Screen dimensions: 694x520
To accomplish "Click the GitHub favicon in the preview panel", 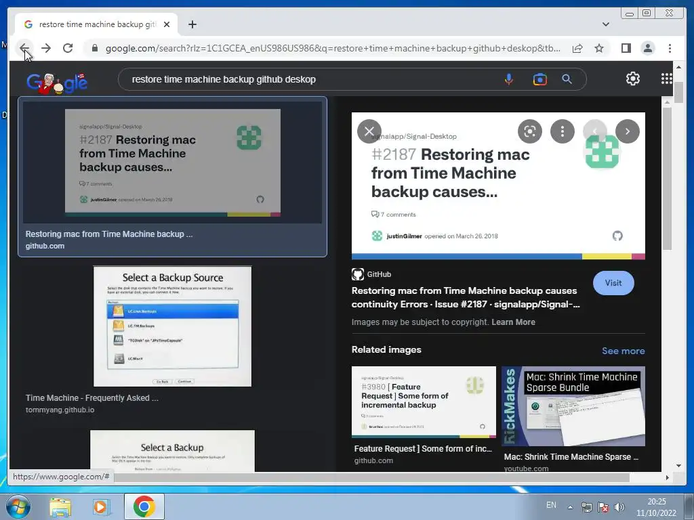I will point(358,274).
